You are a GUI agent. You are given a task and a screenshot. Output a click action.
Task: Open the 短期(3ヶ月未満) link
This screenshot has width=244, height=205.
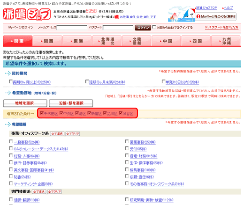tap(107, 82)
